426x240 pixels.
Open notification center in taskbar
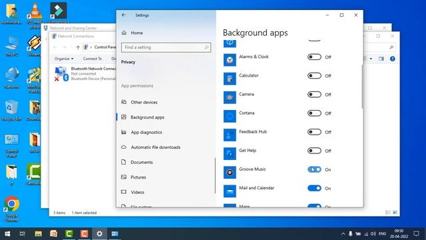pos(416,234)
